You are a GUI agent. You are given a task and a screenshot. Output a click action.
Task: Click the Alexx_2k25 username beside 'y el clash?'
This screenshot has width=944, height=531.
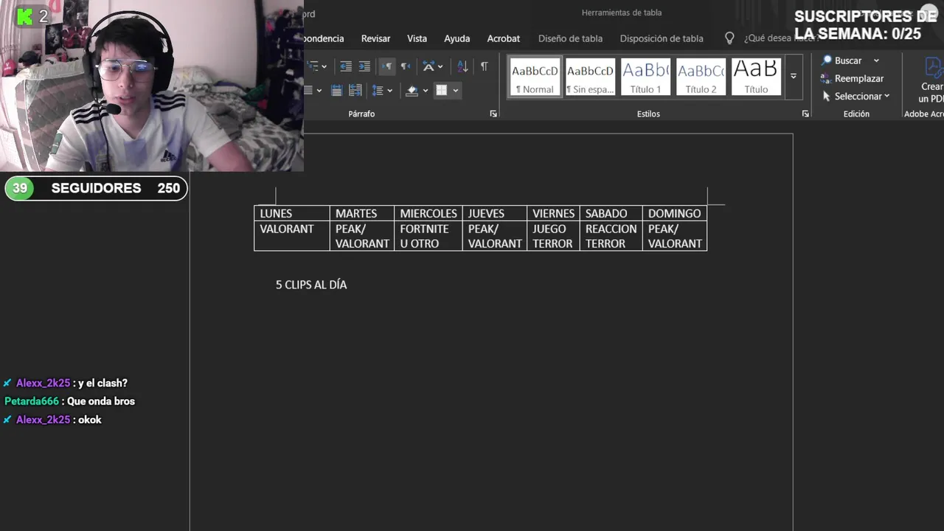coord(43,383)
